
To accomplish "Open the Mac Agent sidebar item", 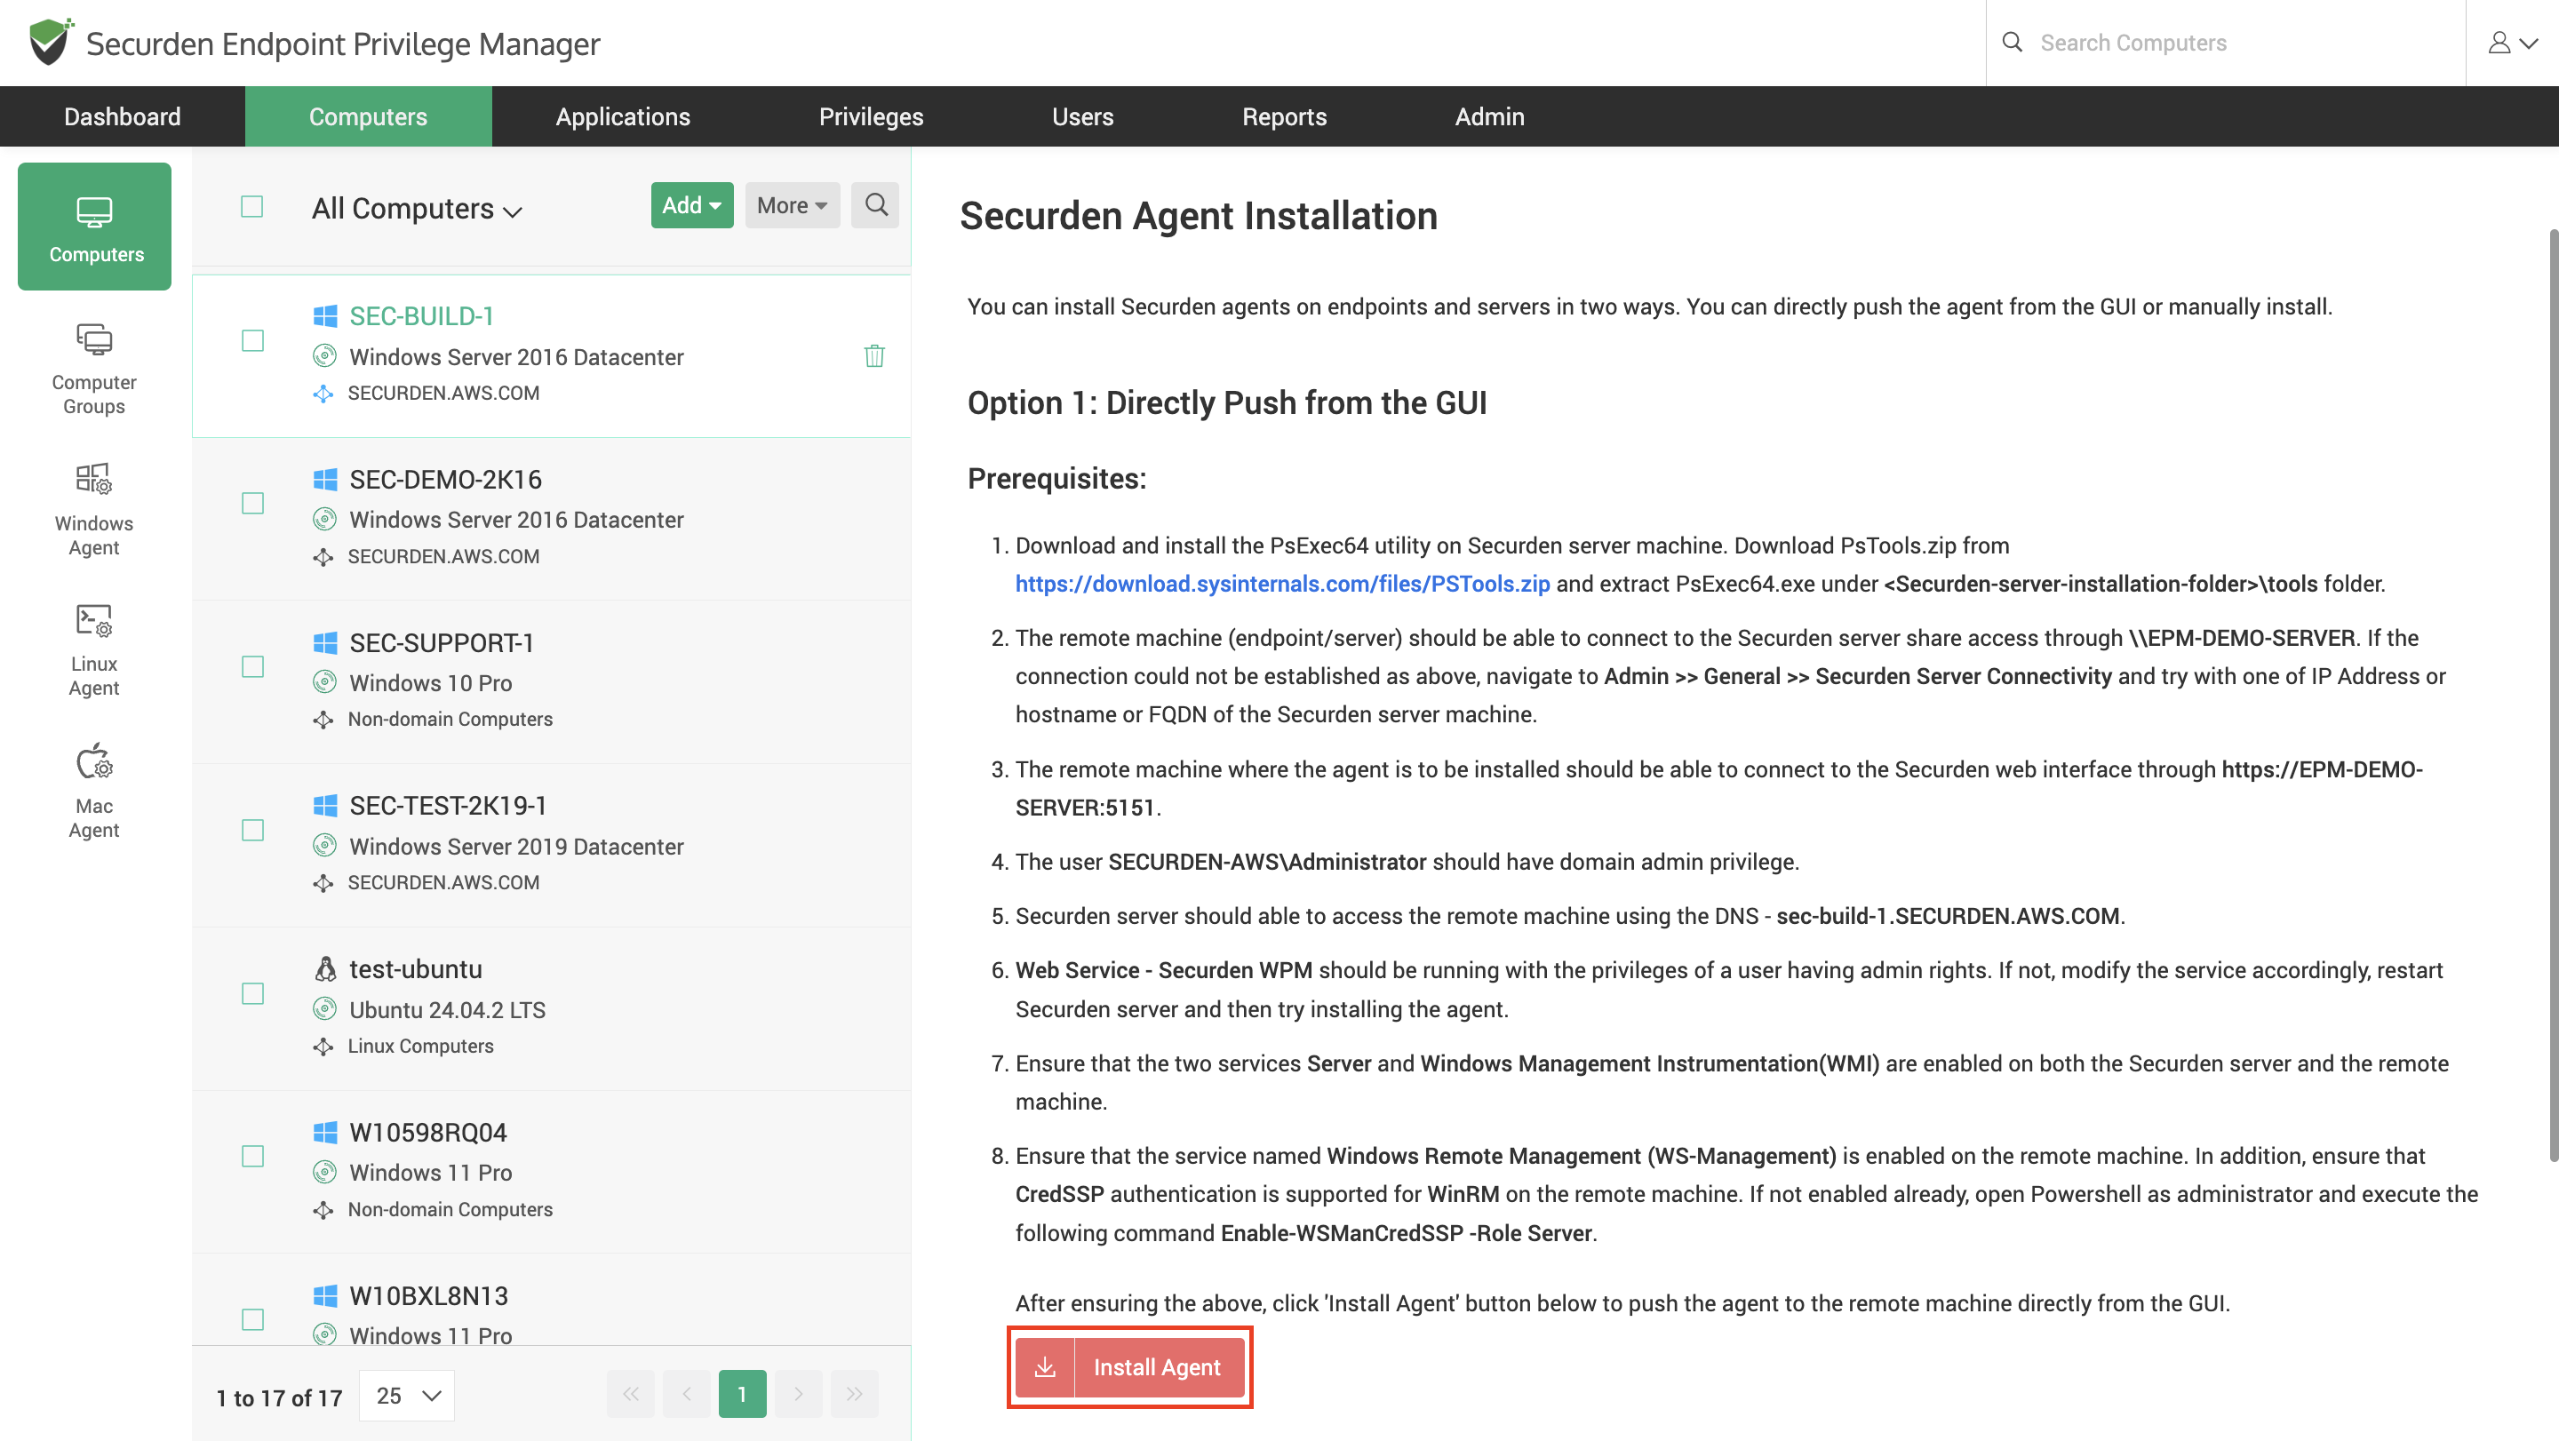I will tap(94, 792).
